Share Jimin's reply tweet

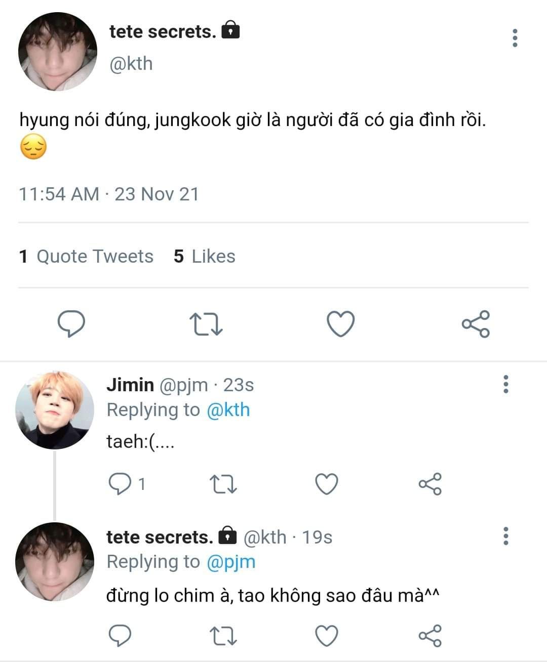[x=430, y=484]
